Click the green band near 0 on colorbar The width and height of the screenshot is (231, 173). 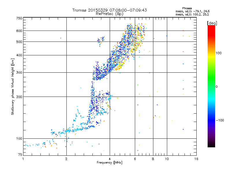(x=211, y=86)
